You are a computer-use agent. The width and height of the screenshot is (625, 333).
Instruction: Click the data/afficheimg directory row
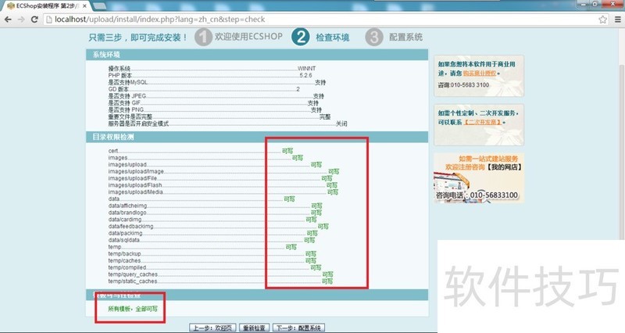(216, 206)
